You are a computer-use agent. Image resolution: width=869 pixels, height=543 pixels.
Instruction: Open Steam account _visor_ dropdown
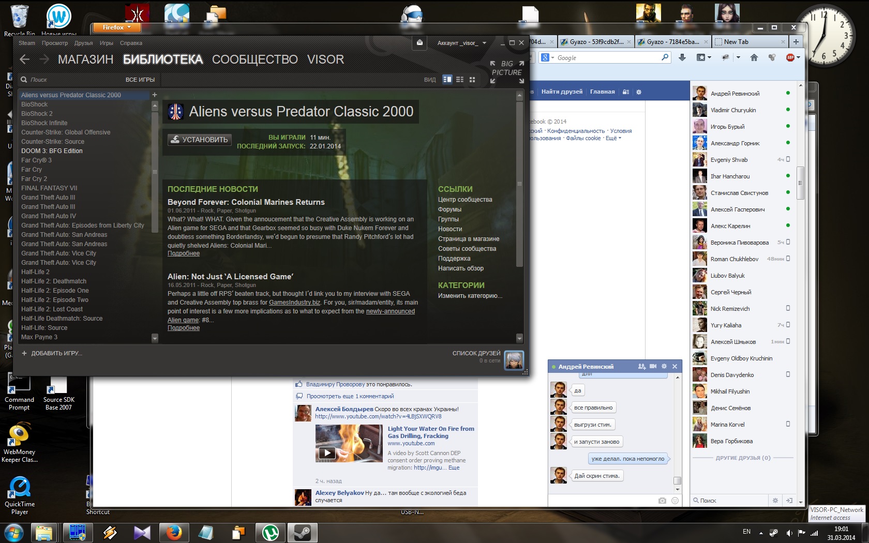coord(462,43)
